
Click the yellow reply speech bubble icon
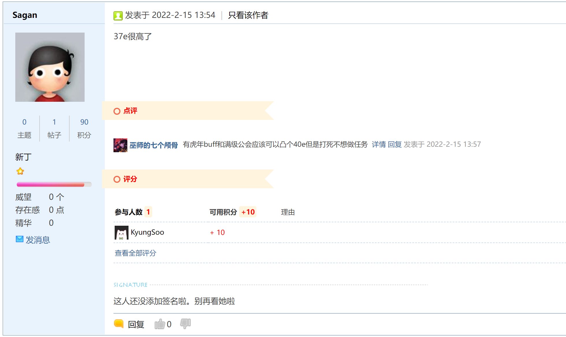pyautogui.click(x=119, y=324)
